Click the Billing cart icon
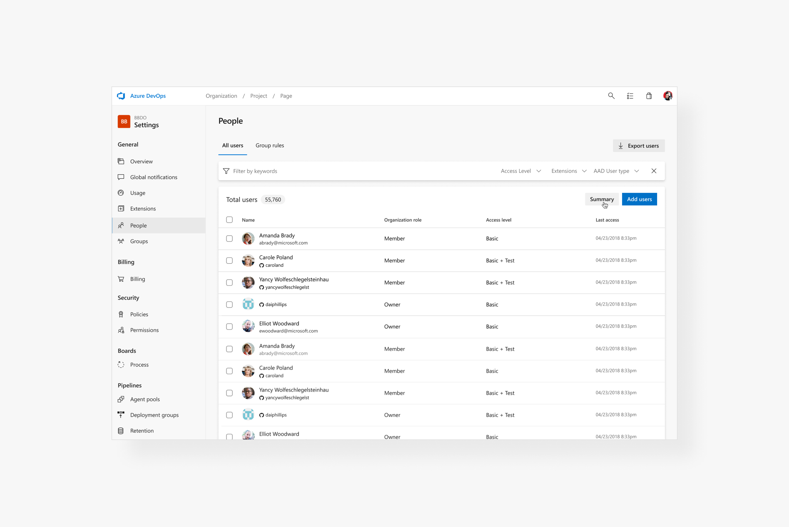789x527 pixels. pos(121,279)
